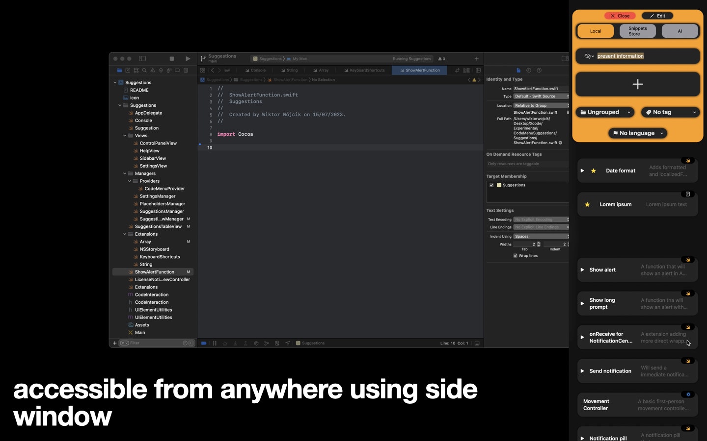This screenshot has width=707, height=441.
Task: Toggle the debug area panel icon
Action: (x=477, y=343)
